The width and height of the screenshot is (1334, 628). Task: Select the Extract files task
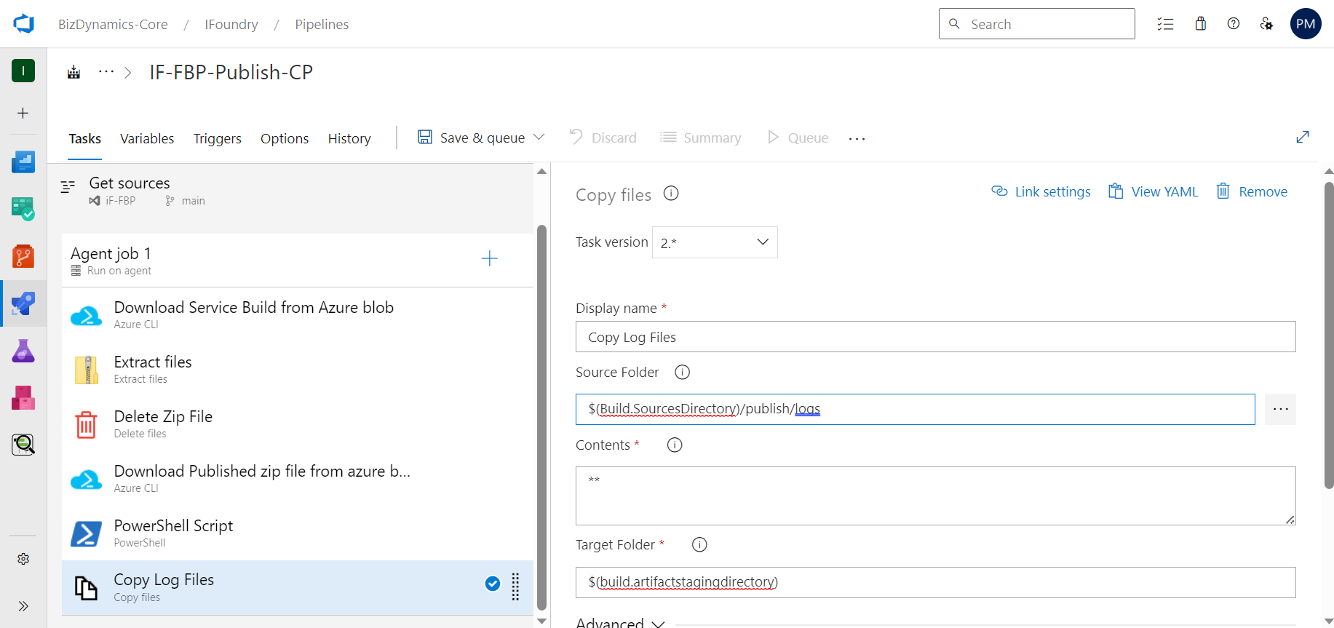point(298,370)
